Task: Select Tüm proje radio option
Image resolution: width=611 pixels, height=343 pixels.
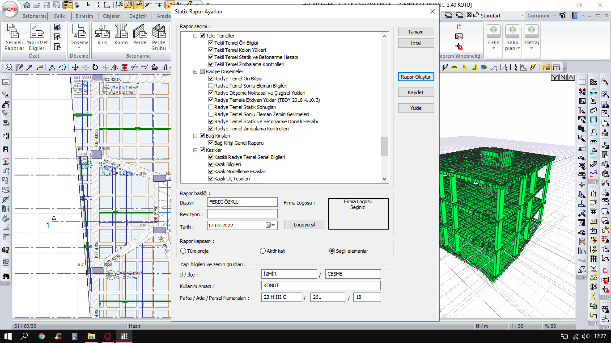Action: [183, 251]
